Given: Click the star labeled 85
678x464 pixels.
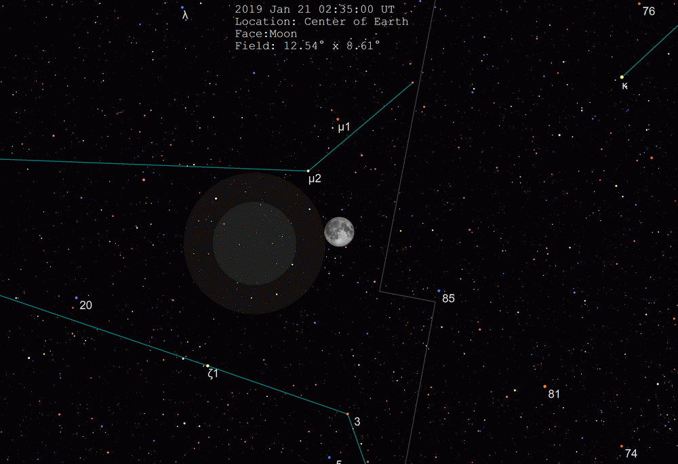Looking at the screenshot, I should [439, 291].
